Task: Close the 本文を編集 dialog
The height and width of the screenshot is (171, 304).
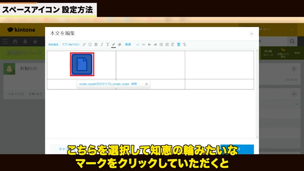Action: coord(251,34)
